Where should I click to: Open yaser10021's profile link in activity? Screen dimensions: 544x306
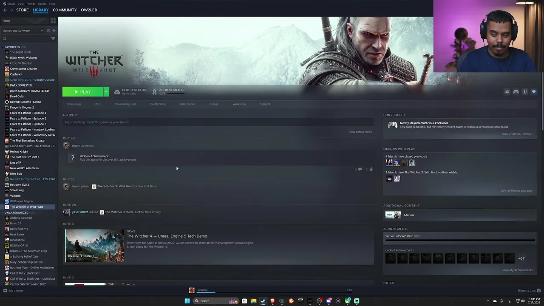coord(80,212)
